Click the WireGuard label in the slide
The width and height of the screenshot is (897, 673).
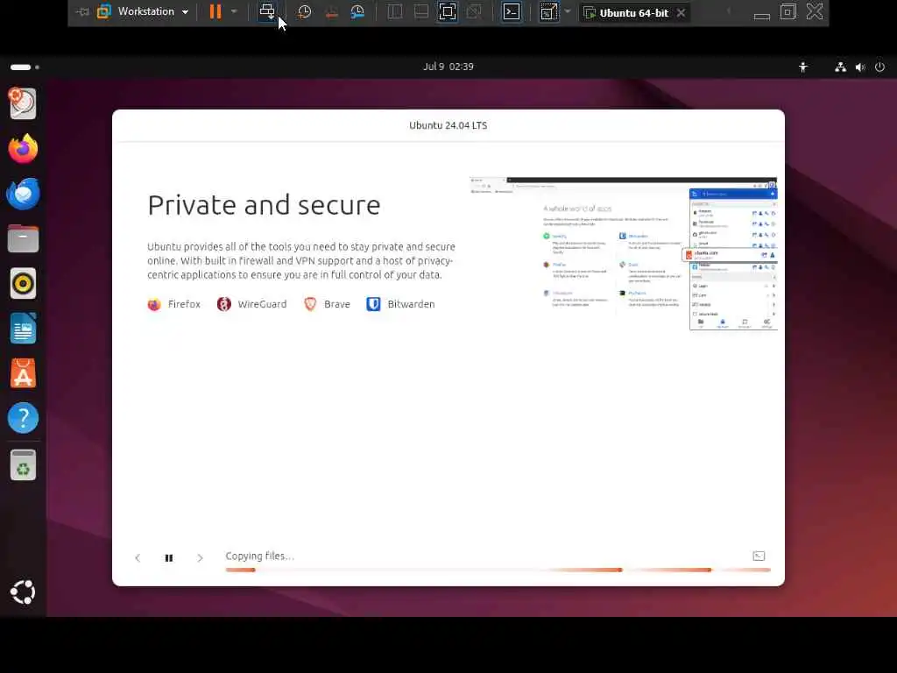click(x=262, y=304)
